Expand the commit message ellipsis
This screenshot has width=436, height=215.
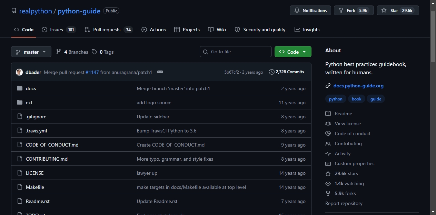point(160,72)
